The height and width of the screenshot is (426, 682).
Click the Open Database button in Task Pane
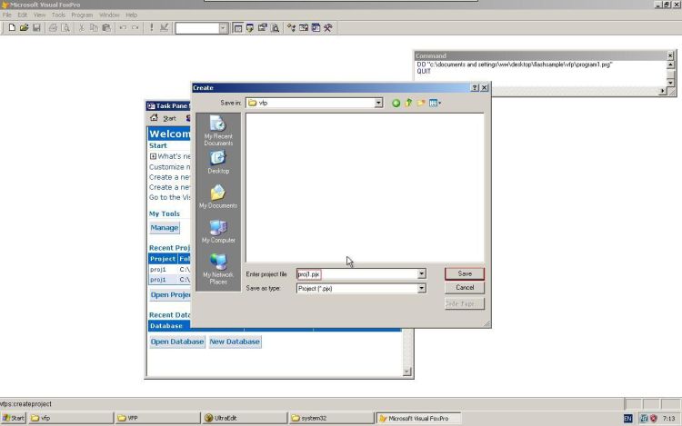177,342
